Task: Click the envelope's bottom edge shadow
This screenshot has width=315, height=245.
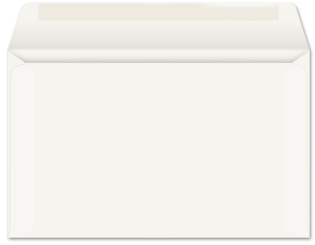Action: 159,239
